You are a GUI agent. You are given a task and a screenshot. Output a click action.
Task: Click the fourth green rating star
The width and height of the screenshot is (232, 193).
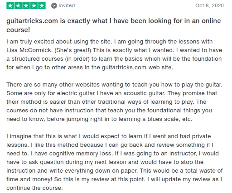[x=34, y=5]
